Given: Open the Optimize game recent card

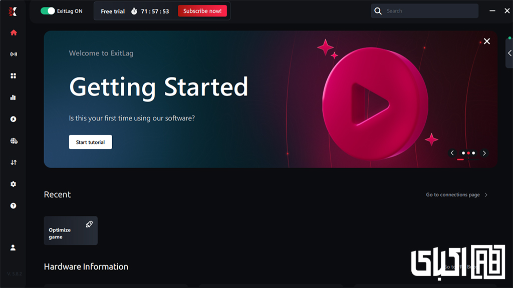Looking at the screenshot, I should pos(71,230).
